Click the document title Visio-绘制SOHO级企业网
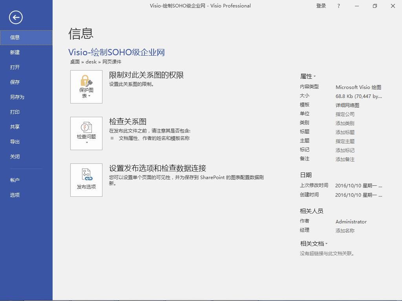This screenshot has height=301, width=402. 116,52
